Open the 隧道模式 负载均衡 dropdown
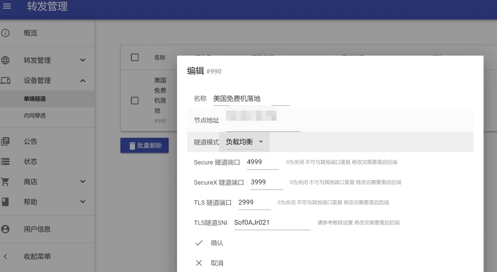This screenshot has width=497, height=272. click(244, 142)
